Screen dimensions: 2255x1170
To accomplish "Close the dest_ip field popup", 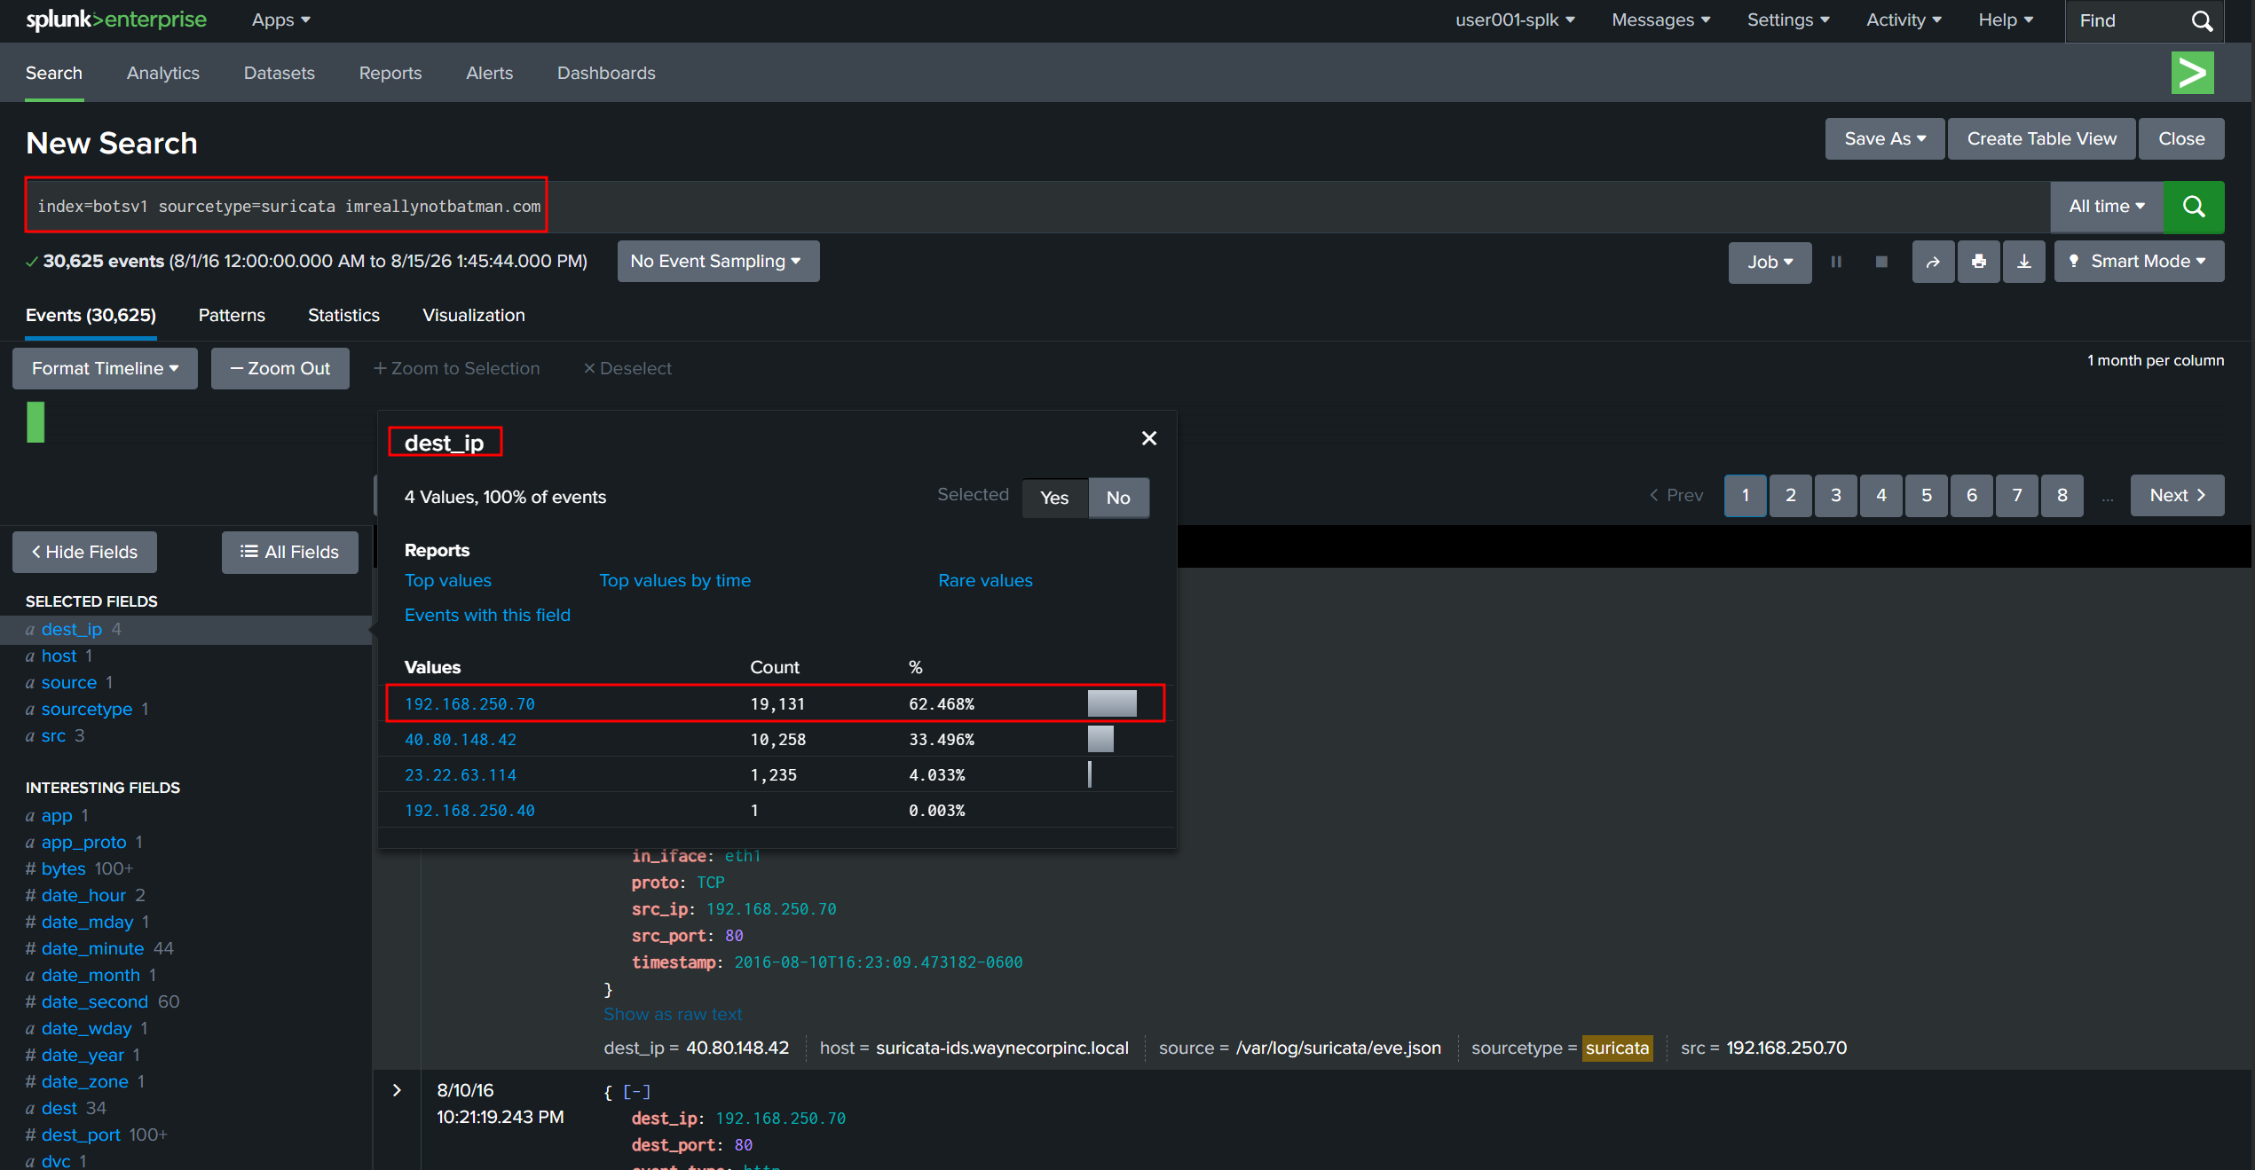I will [x=1149, y=438].
